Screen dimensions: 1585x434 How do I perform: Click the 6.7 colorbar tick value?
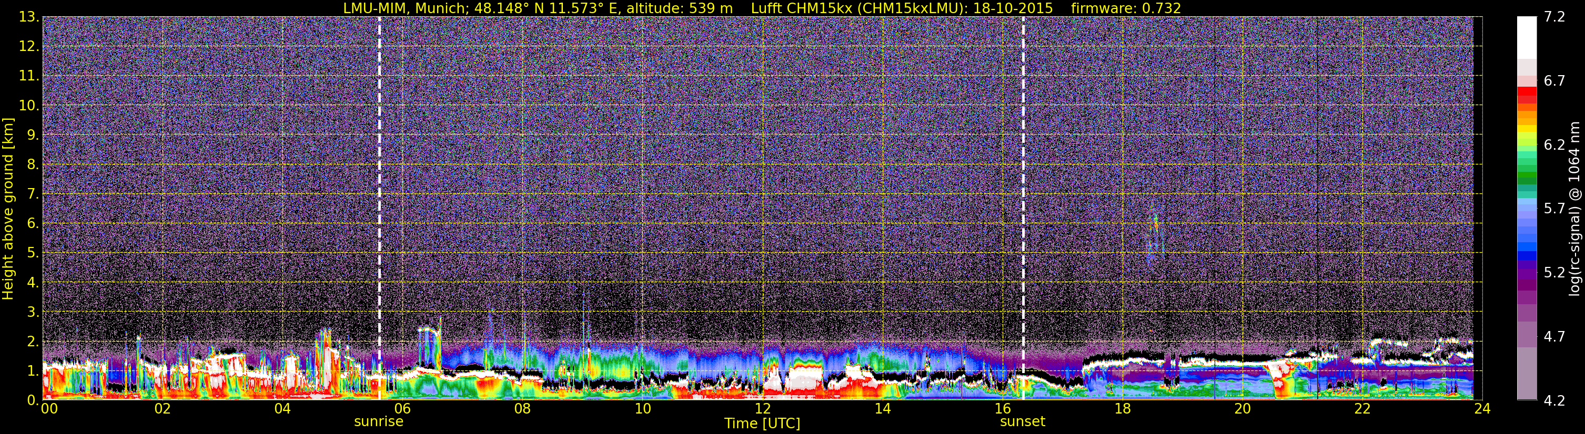pyautogui.click(x=1554, y=80)
